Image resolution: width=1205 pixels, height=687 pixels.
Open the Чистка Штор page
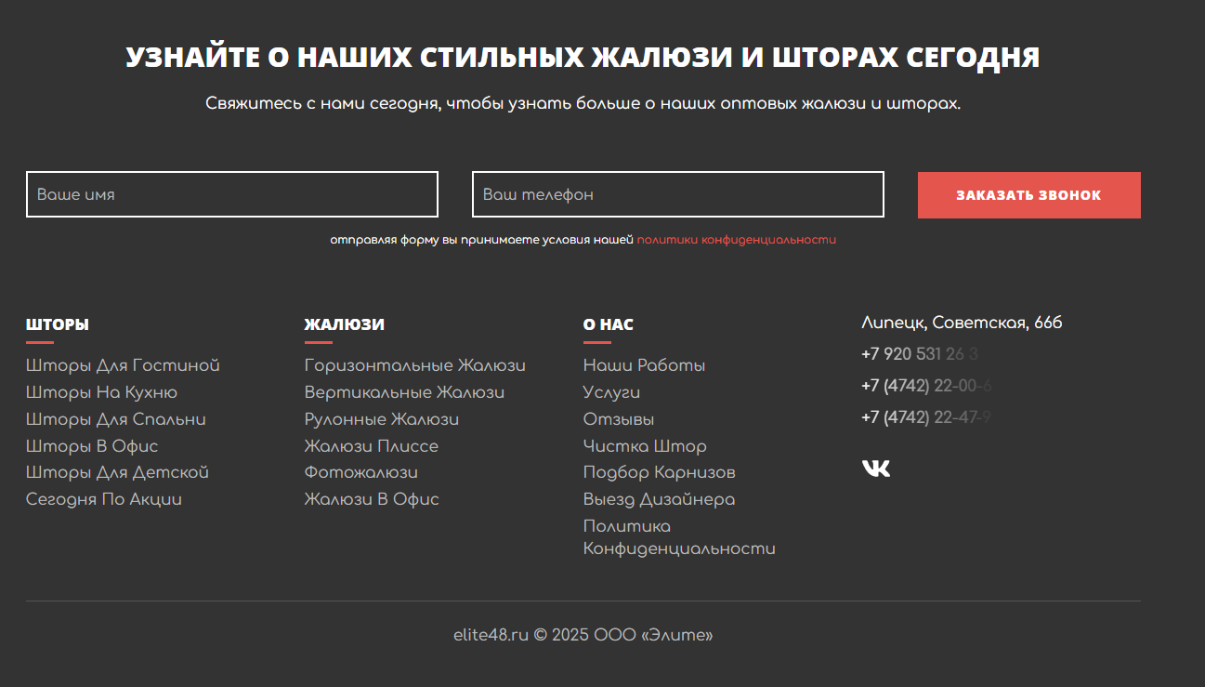point(644,445)
